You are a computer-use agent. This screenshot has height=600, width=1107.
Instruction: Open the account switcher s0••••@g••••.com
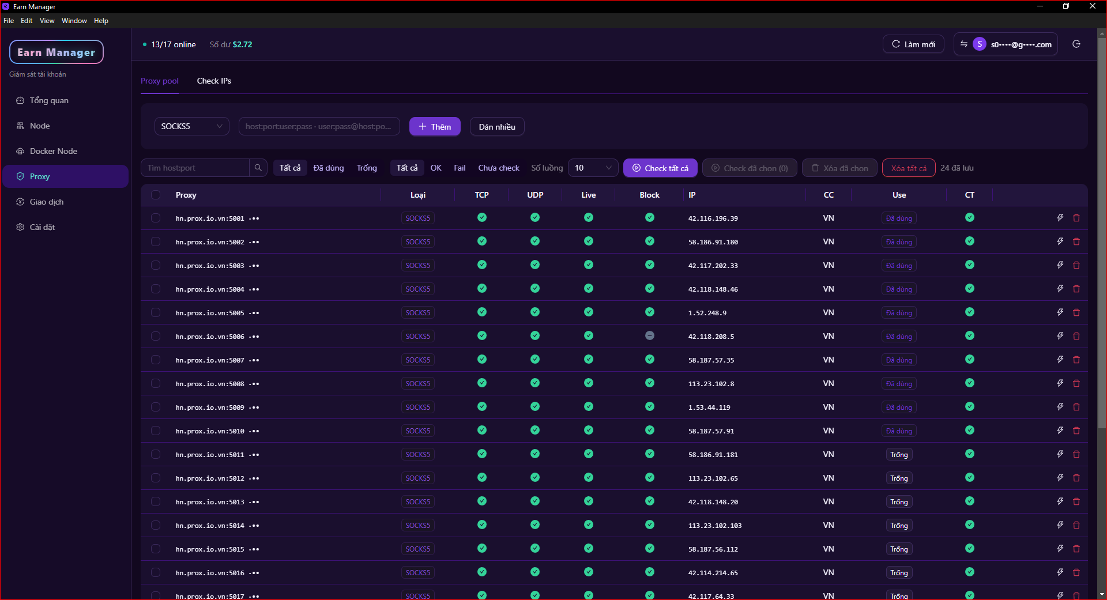tap(1006, 44)
